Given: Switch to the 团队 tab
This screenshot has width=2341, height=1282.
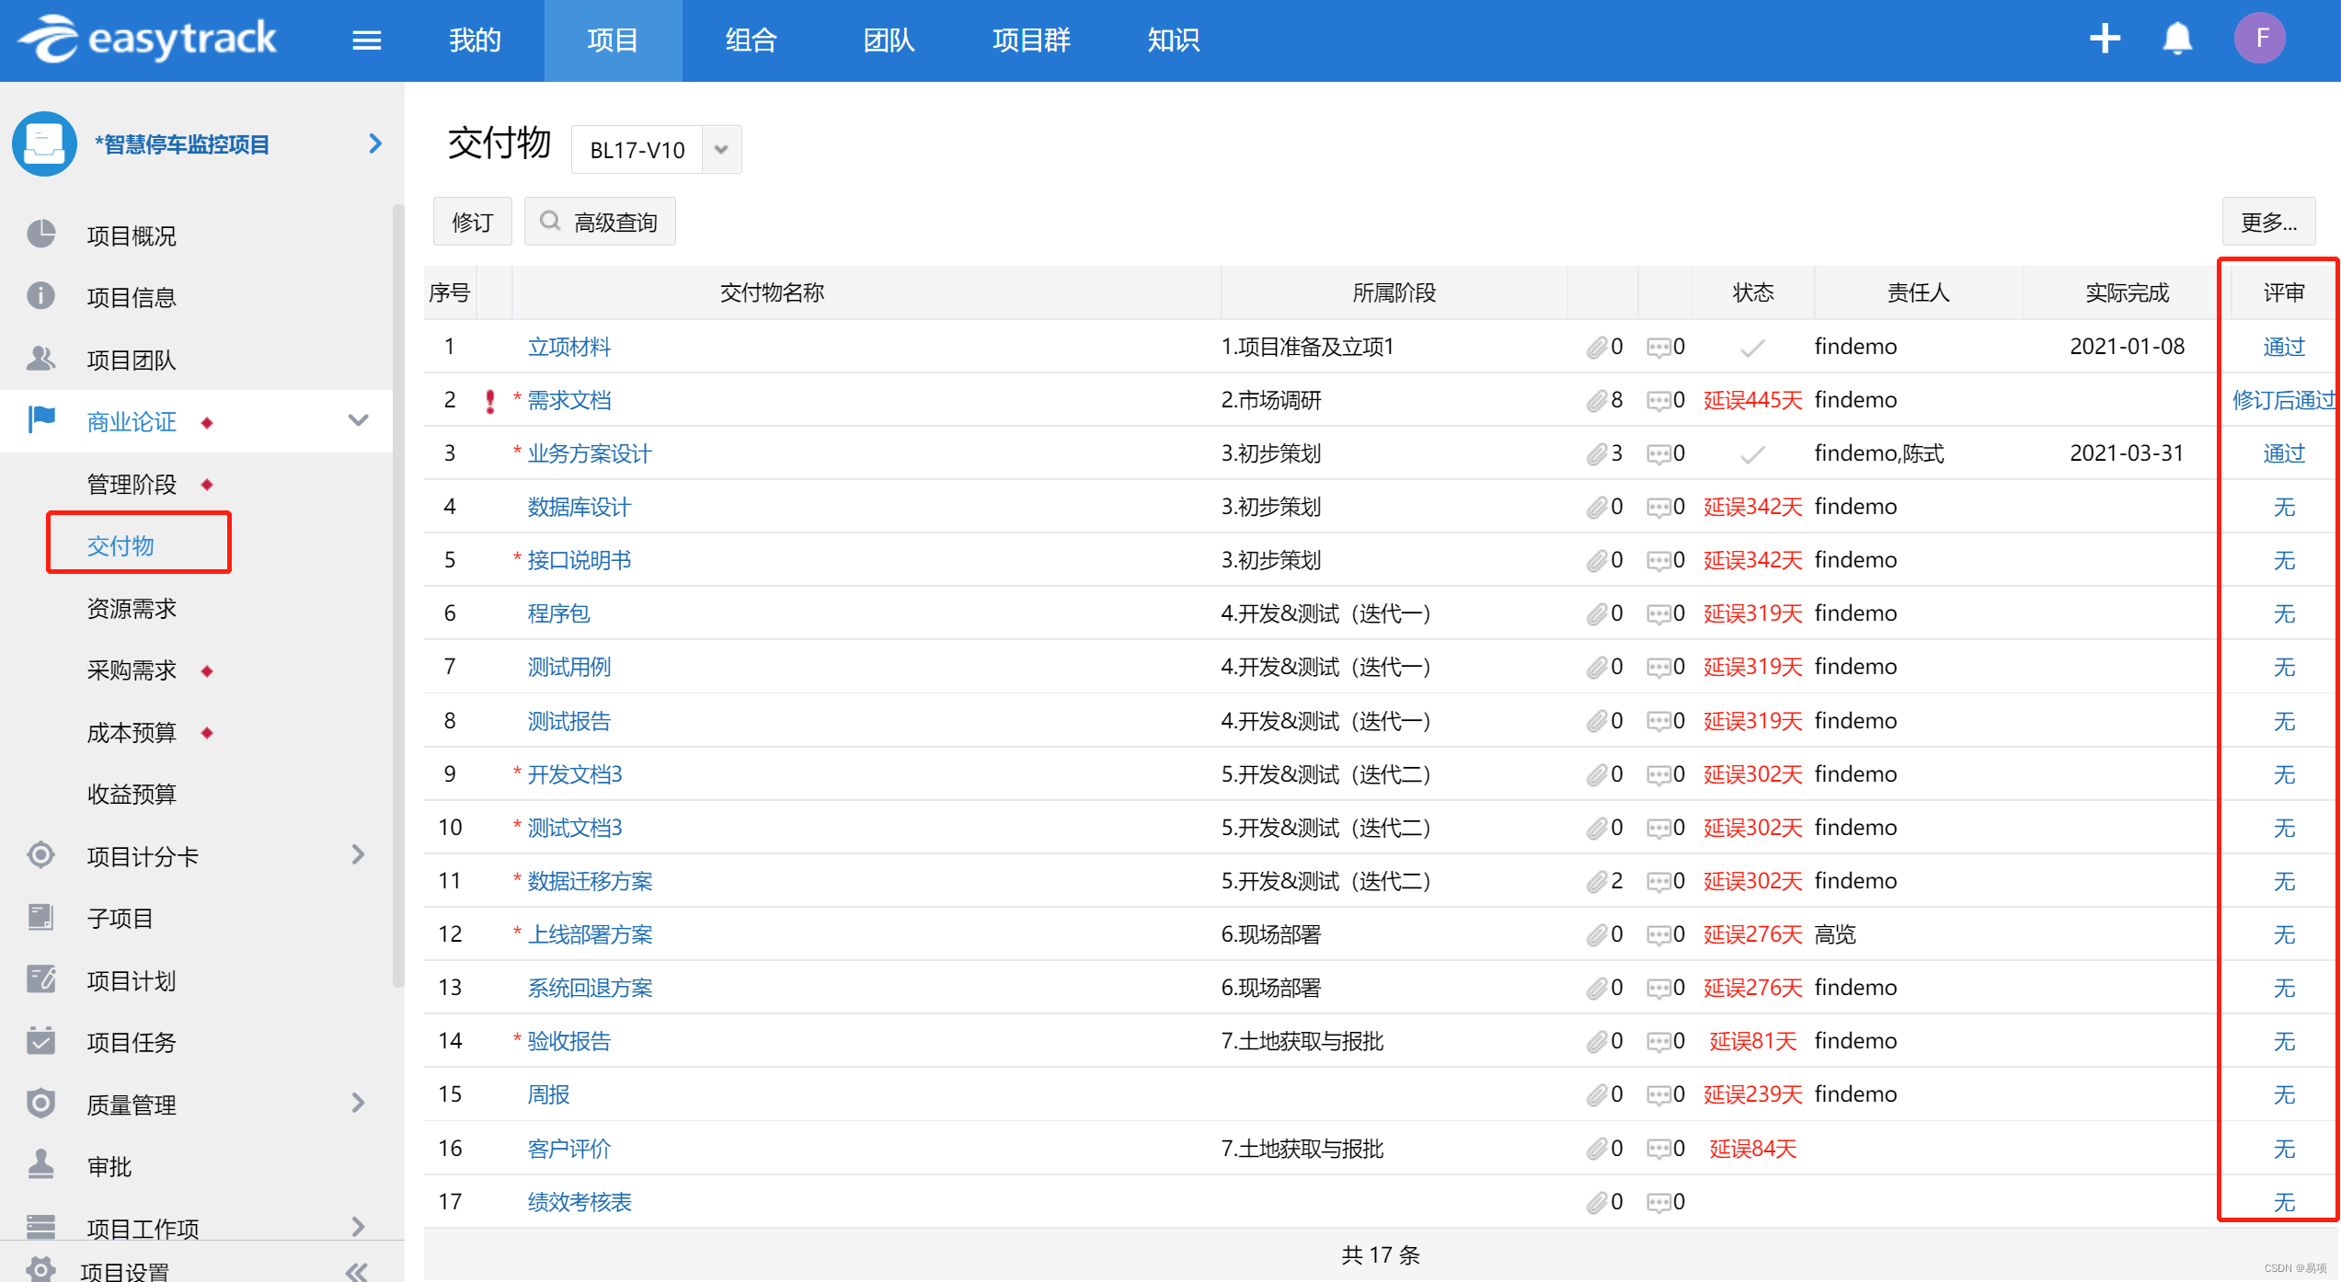Looking at the screenshot, I should [x=889, y=40].
